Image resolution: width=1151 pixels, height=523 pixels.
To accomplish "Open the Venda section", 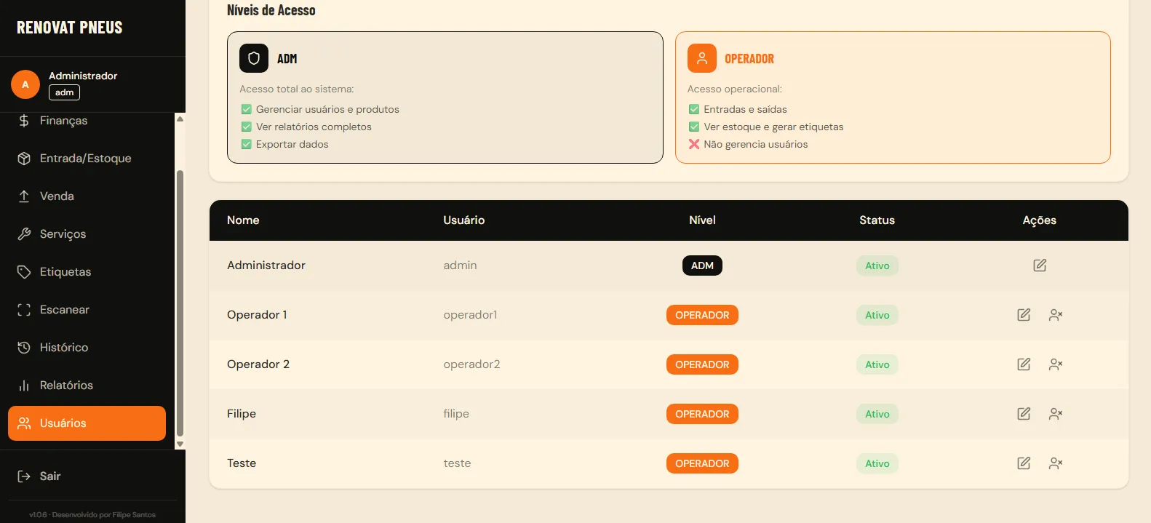I will pyautogui.click(x=87, y=196).
